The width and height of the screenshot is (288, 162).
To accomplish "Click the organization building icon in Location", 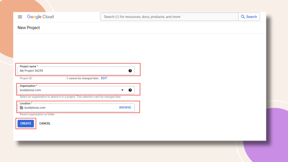I will coord(21,108).
